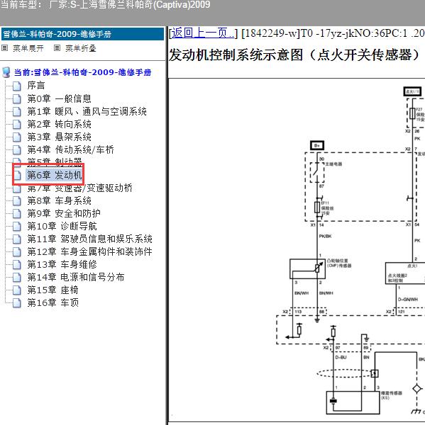Open 第11章 驾驶员信息和娱乐系统

pos(89,239)
